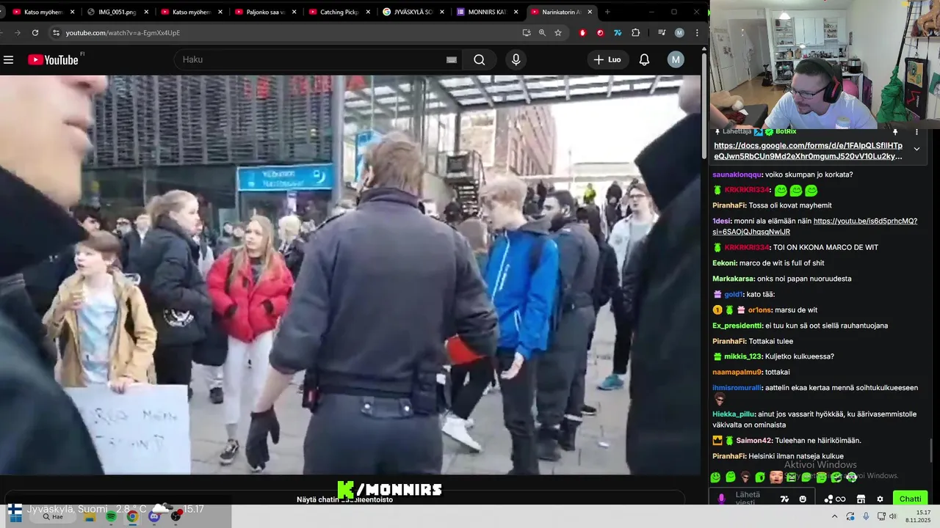The height and width of the screenshot is (528, 940).
Task: Switch to Catching Pickp tab
Action: point(339,12)
